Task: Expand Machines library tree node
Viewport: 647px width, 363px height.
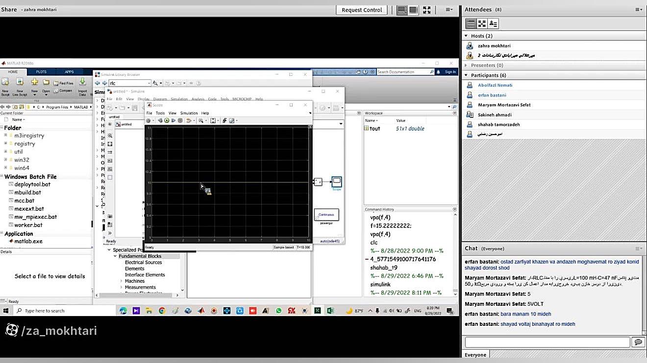Action: coord(122,281)
